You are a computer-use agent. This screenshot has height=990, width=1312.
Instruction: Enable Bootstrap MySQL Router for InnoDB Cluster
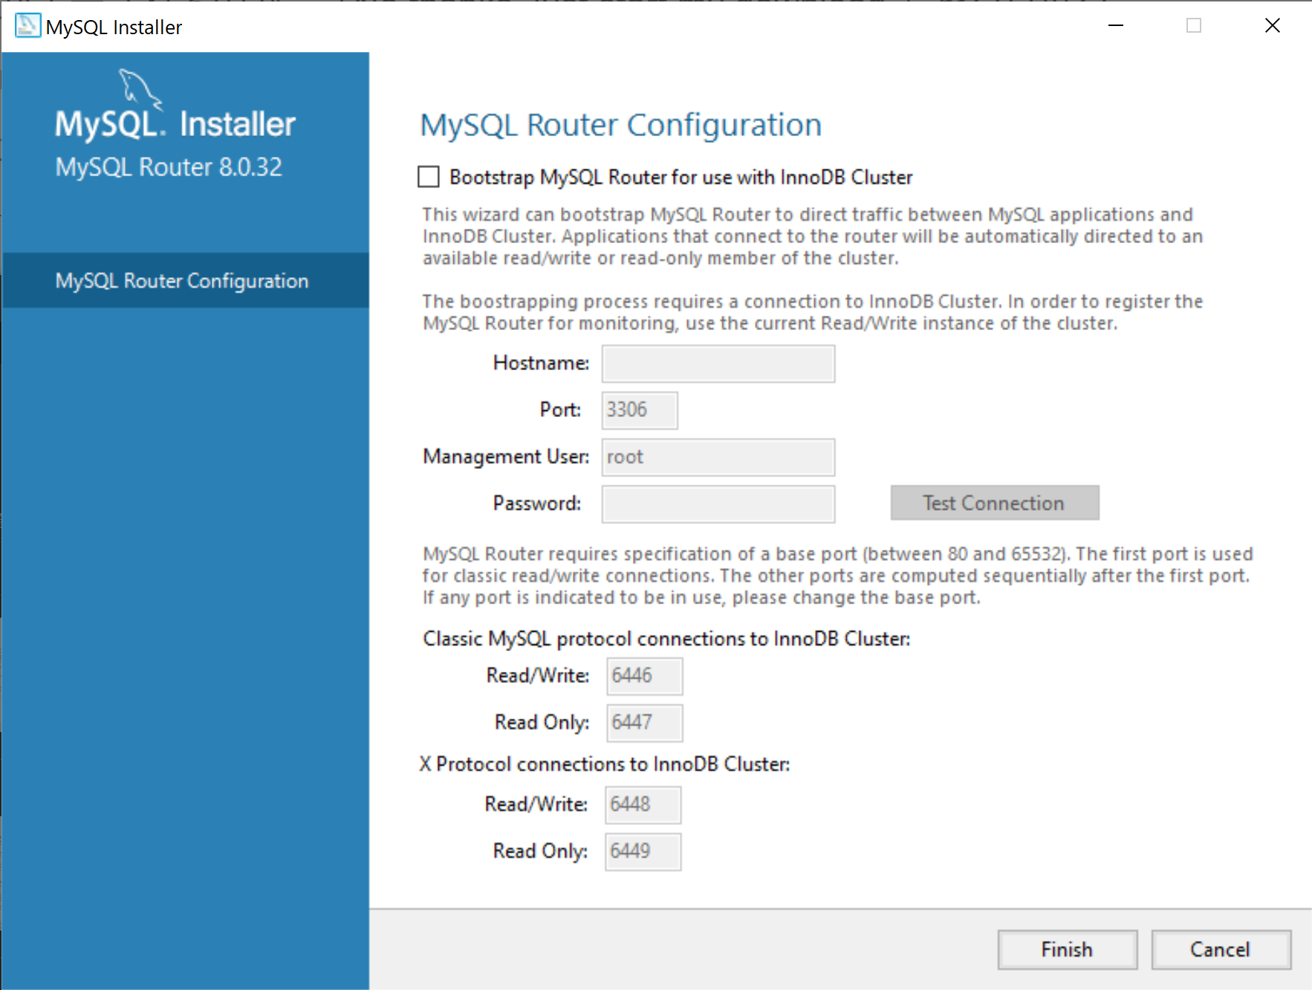(x=428, y=177)
